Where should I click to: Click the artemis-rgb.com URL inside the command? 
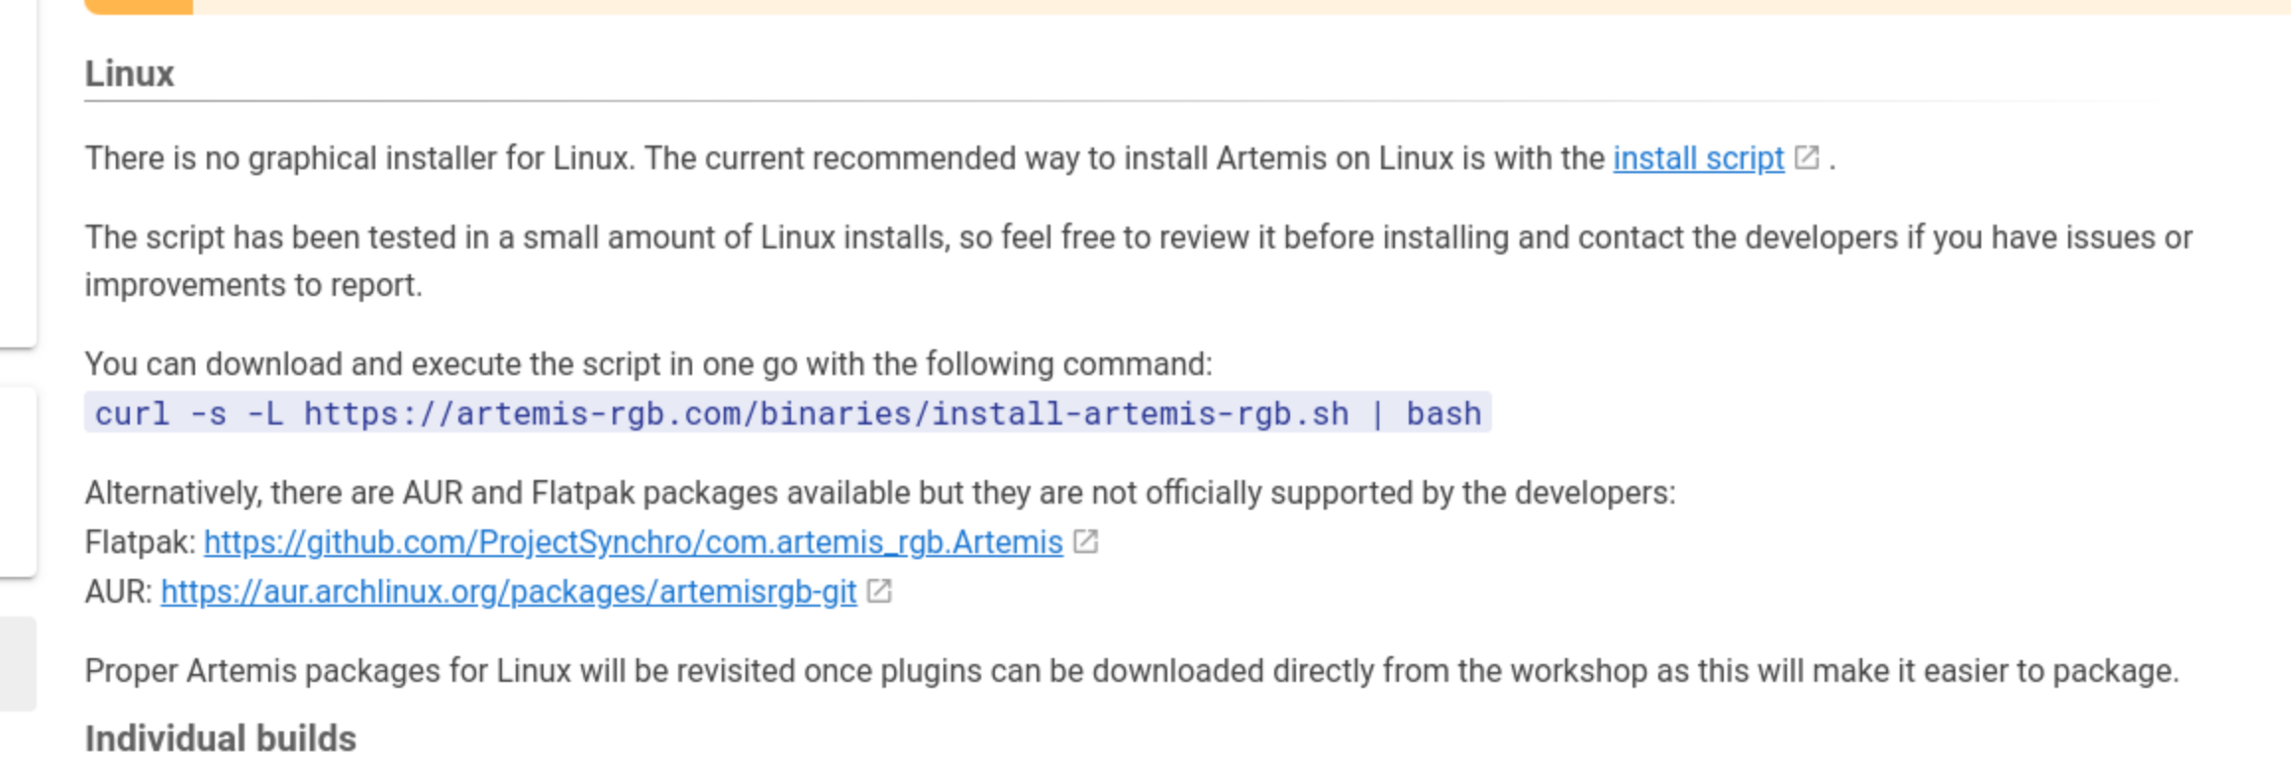pos(825,413)
